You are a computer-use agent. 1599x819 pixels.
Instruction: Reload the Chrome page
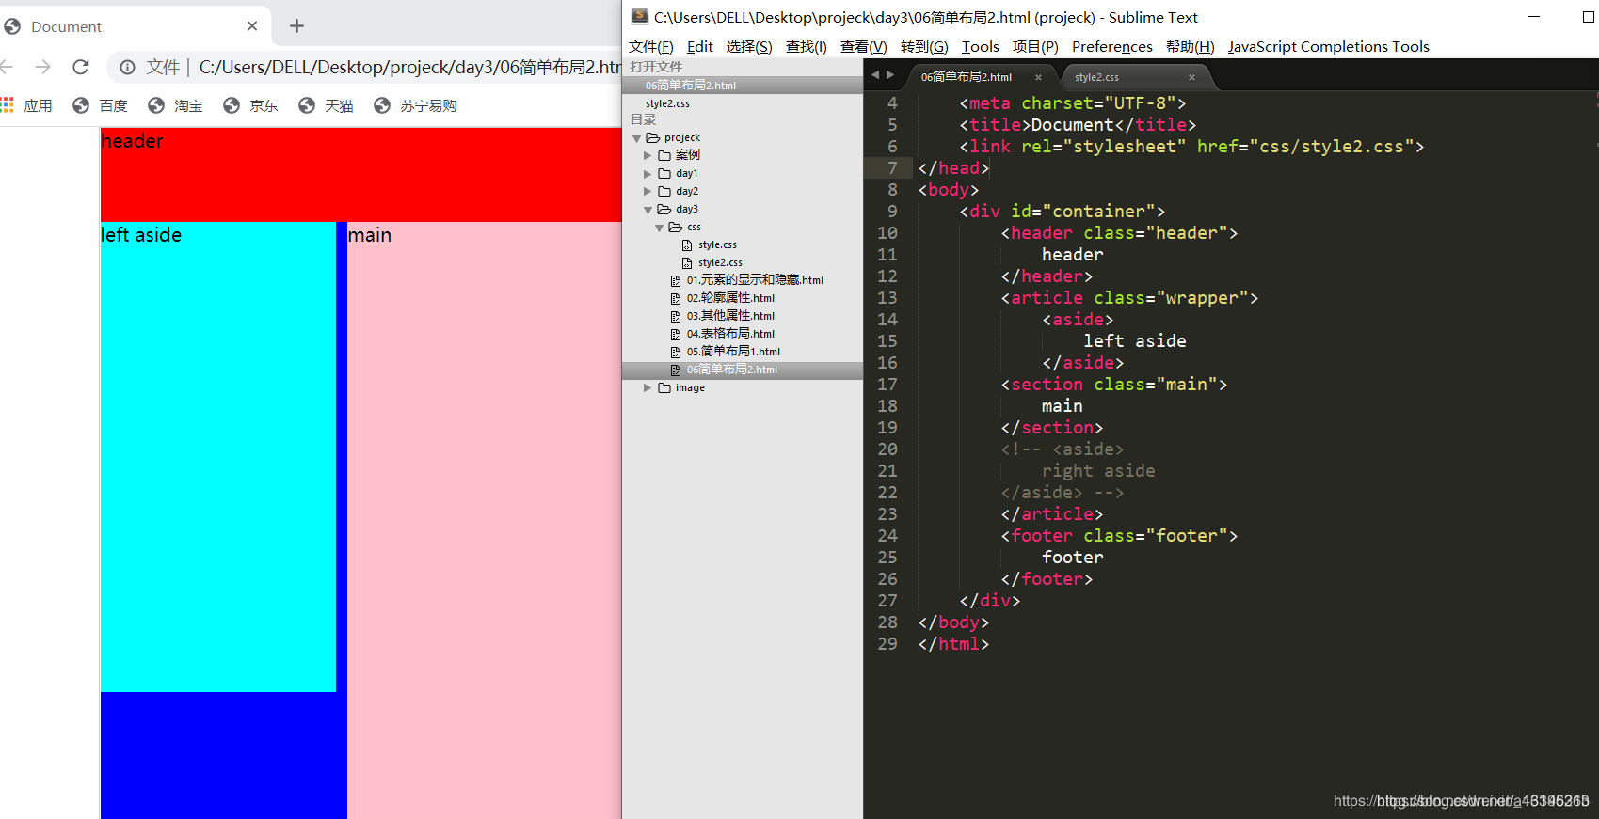click(x=81, y=67)
